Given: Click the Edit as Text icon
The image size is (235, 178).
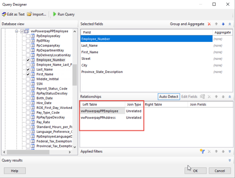Looking at the screenshot, I should tap(4, 14).
